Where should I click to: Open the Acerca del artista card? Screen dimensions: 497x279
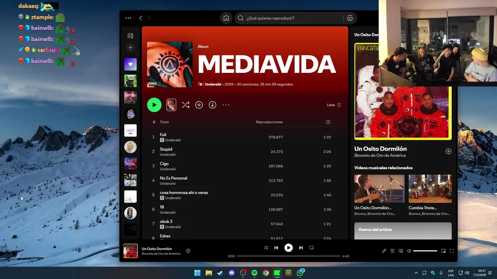click(x=403, y=231)
